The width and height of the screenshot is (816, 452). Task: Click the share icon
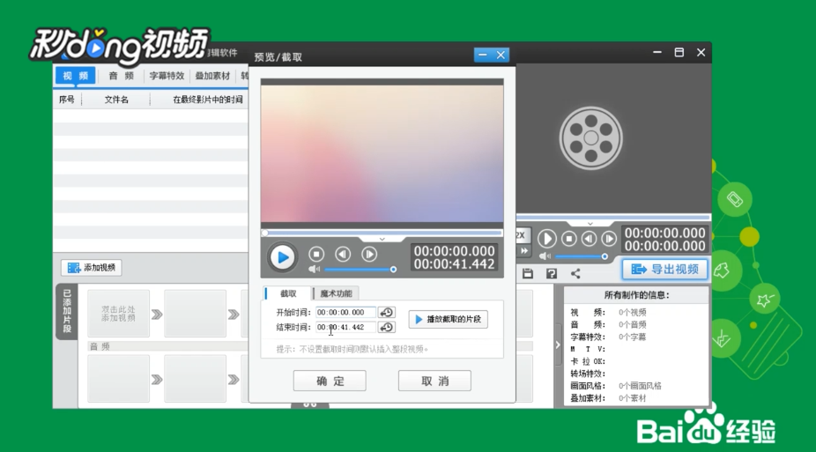pos(575,274)
